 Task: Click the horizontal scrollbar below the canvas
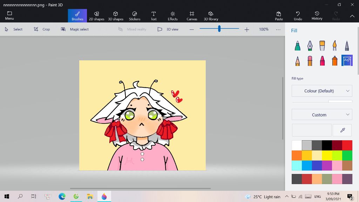coord(140,188)
